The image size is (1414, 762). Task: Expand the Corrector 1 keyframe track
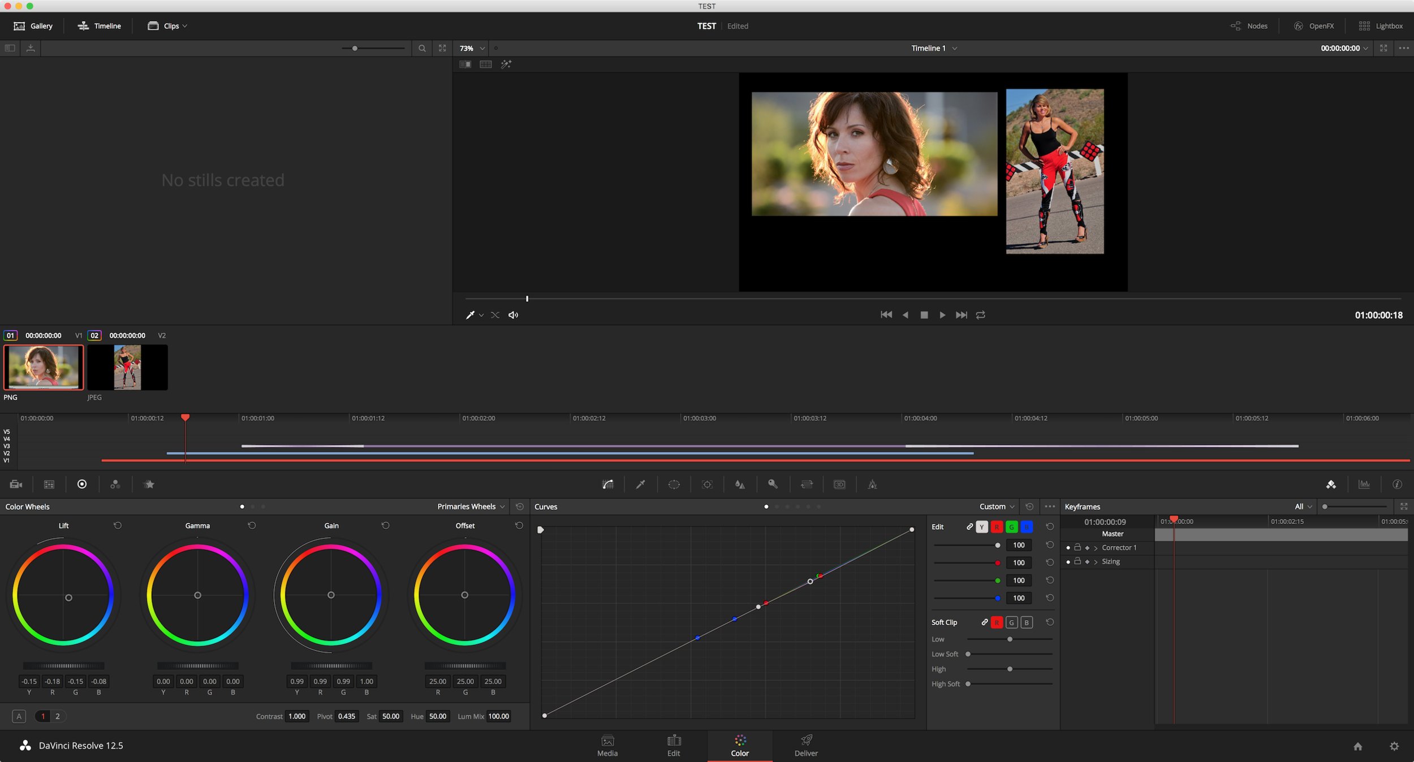click(1096, 548)
